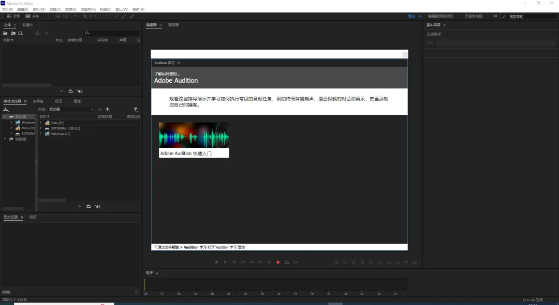Screen dimensions: 559x305
Task: Switch to the 标记 tab
Action: [58, 101]
